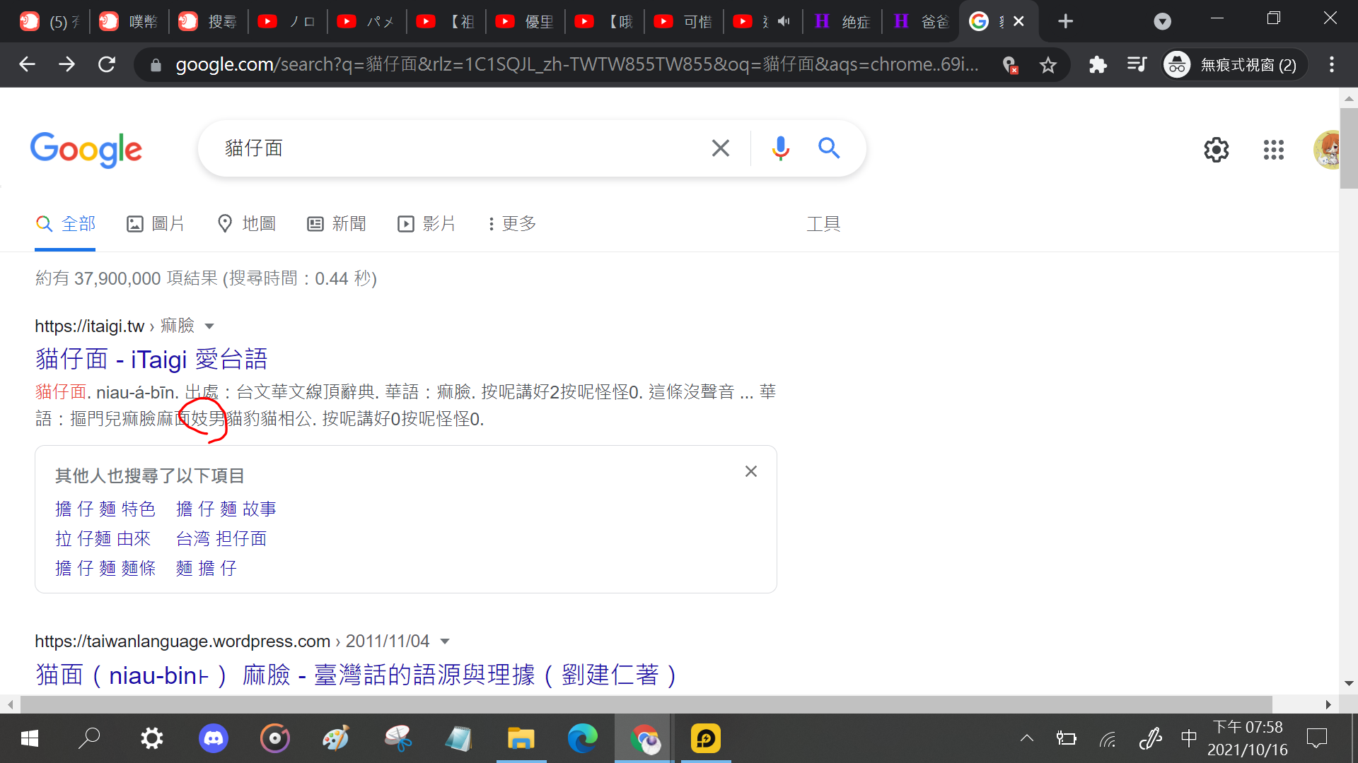Switch to the 影片 tab
The height and width of the screenshot is (763, 1358).
click(426, 224)
